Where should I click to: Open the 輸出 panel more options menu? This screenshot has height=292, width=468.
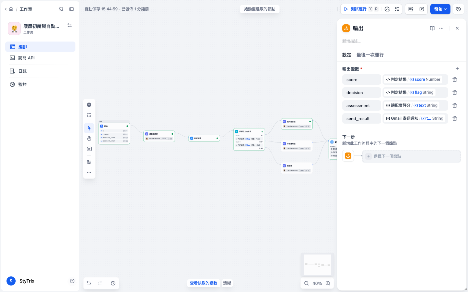[441, 28]
